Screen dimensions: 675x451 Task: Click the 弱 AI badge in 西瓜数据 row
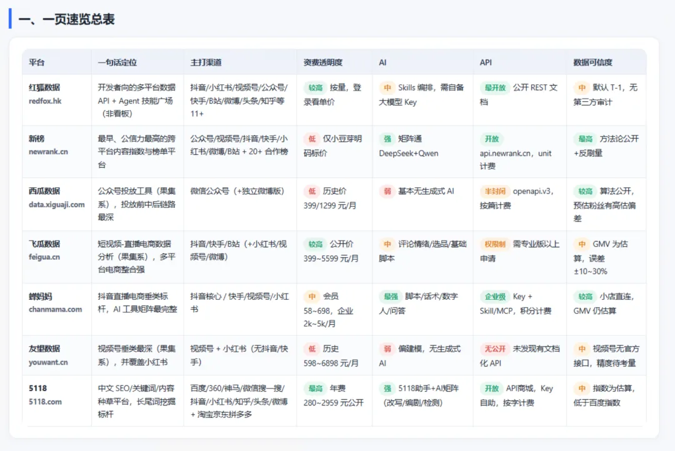[x=387, y=191]
